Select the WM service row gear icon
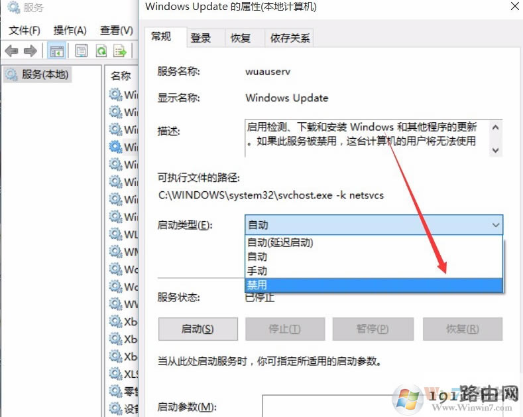This screenshot has width=523, height=417. click(116, 251)
